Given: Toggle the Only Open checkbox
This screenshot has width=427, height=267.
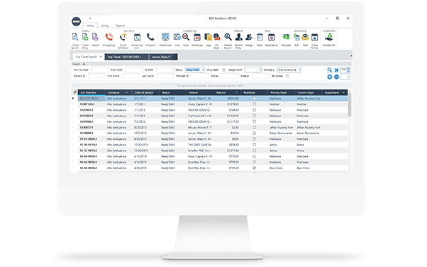Looking at the screenshot, I should [224, 70].
